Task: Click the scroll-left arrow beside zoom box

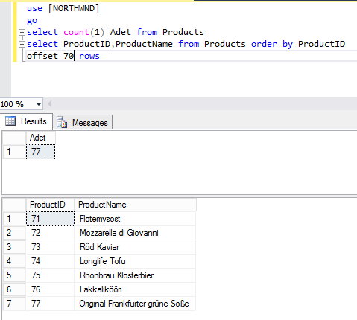Action: tap(49, 104)
